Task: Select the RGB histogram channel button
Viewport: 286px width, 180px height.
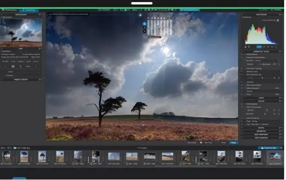Action: (x=259, y=47)
